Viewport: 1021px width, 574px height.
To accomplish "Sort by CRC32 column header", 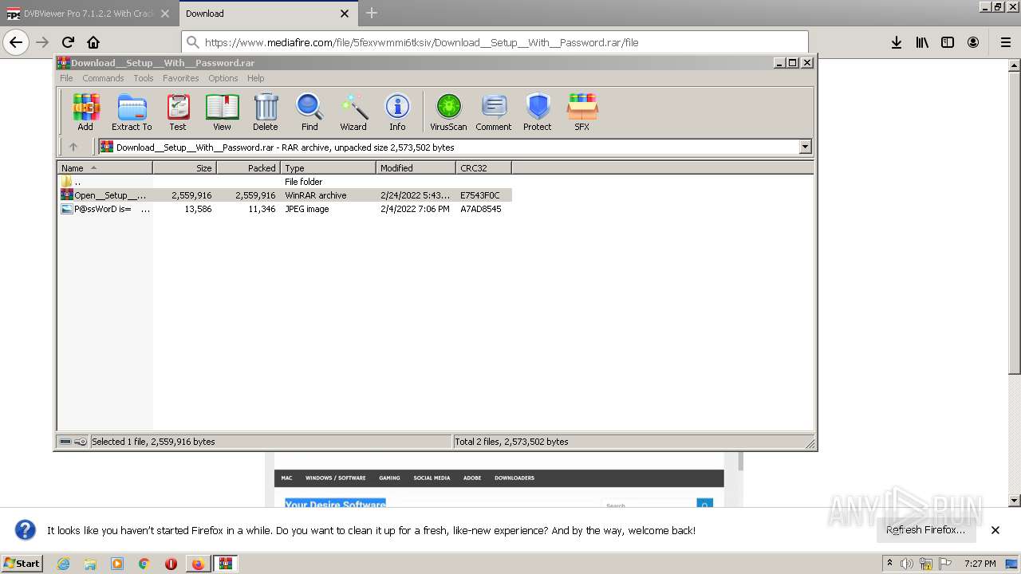I will pyautogui.click(x=483, y=167).
